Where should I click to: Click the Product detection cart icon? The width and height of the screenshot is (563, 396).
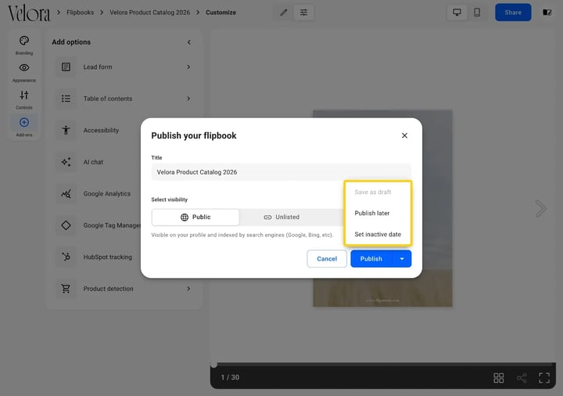pyautogui.click(x=66, y=289)
